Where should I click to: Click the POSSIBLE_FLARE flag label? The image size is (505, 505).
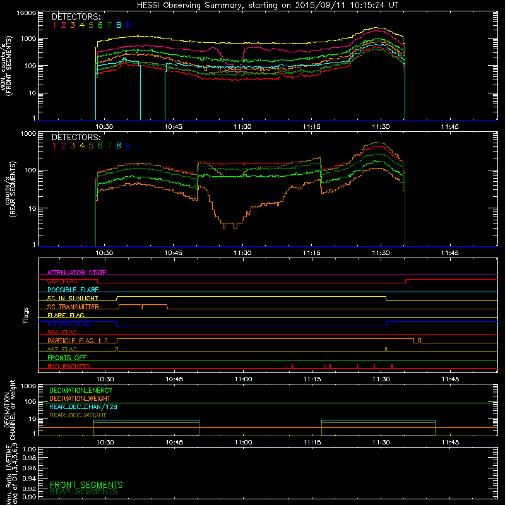(x=73, y=290)
